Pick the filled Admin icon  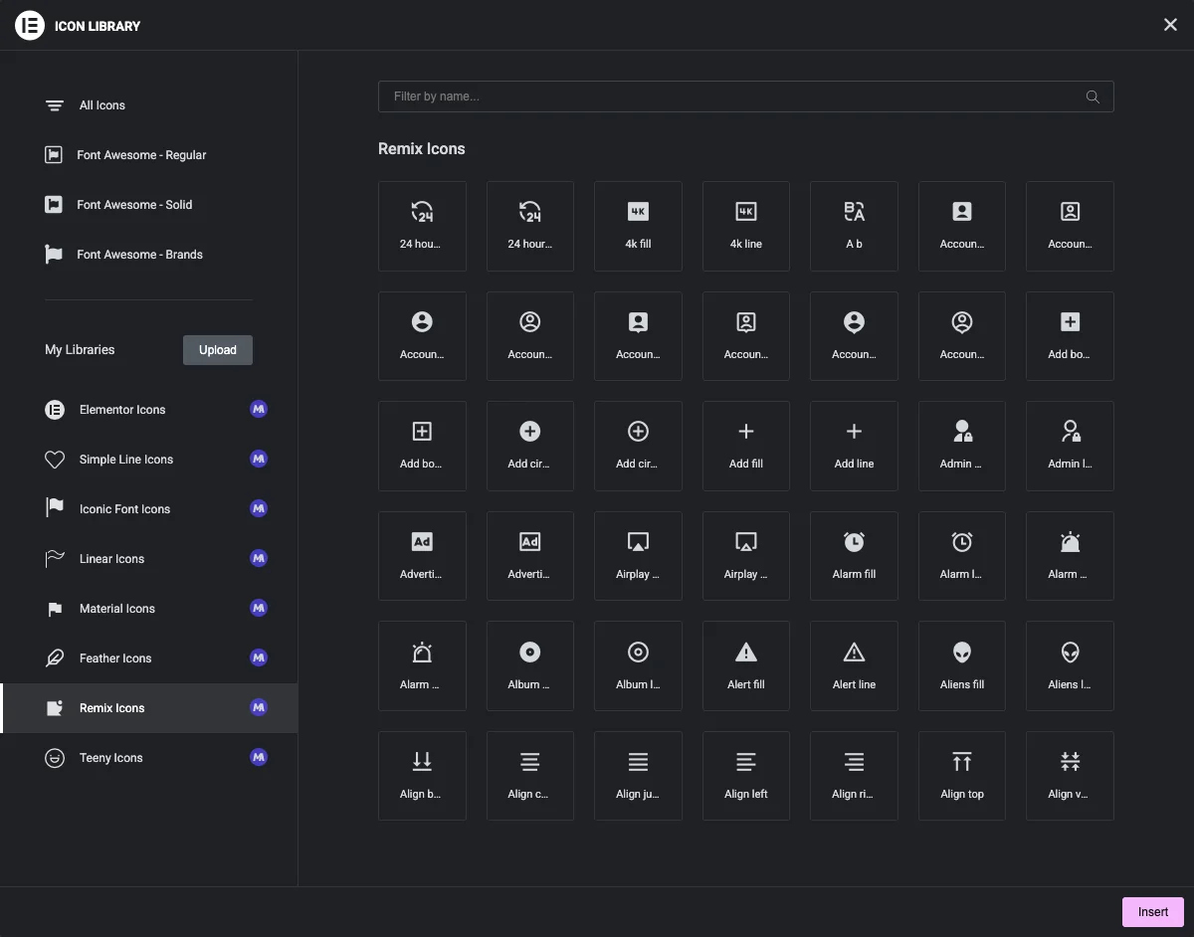click(x=962, y=446)
